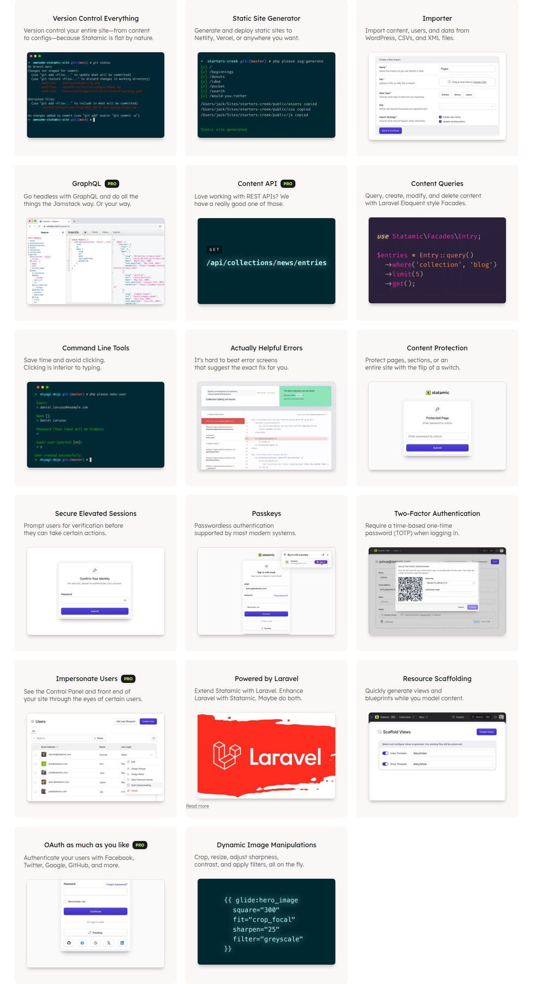Close the passkey sign-in popup
The height and width of the screenshot is (984, 533).
328,554
